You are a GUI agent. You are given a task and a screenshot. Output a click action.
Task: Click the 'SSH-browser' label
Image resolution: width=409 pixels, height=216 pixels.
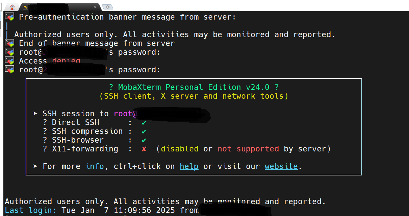tap(78, 140)
